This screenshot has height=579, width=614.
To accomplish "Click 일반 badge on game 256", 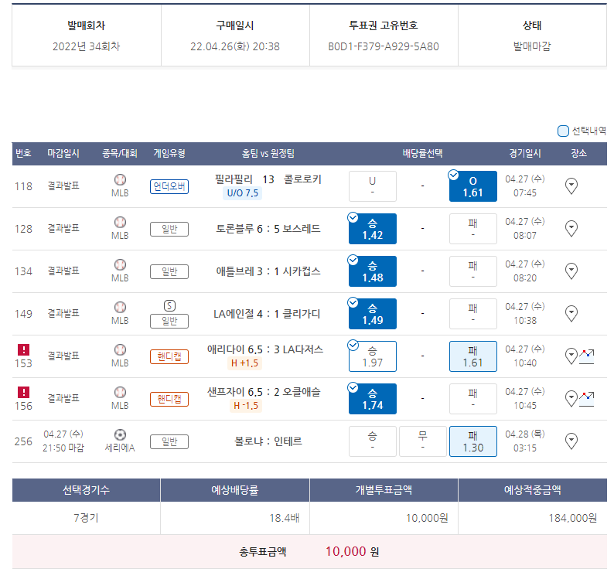I will pos(169,441).
